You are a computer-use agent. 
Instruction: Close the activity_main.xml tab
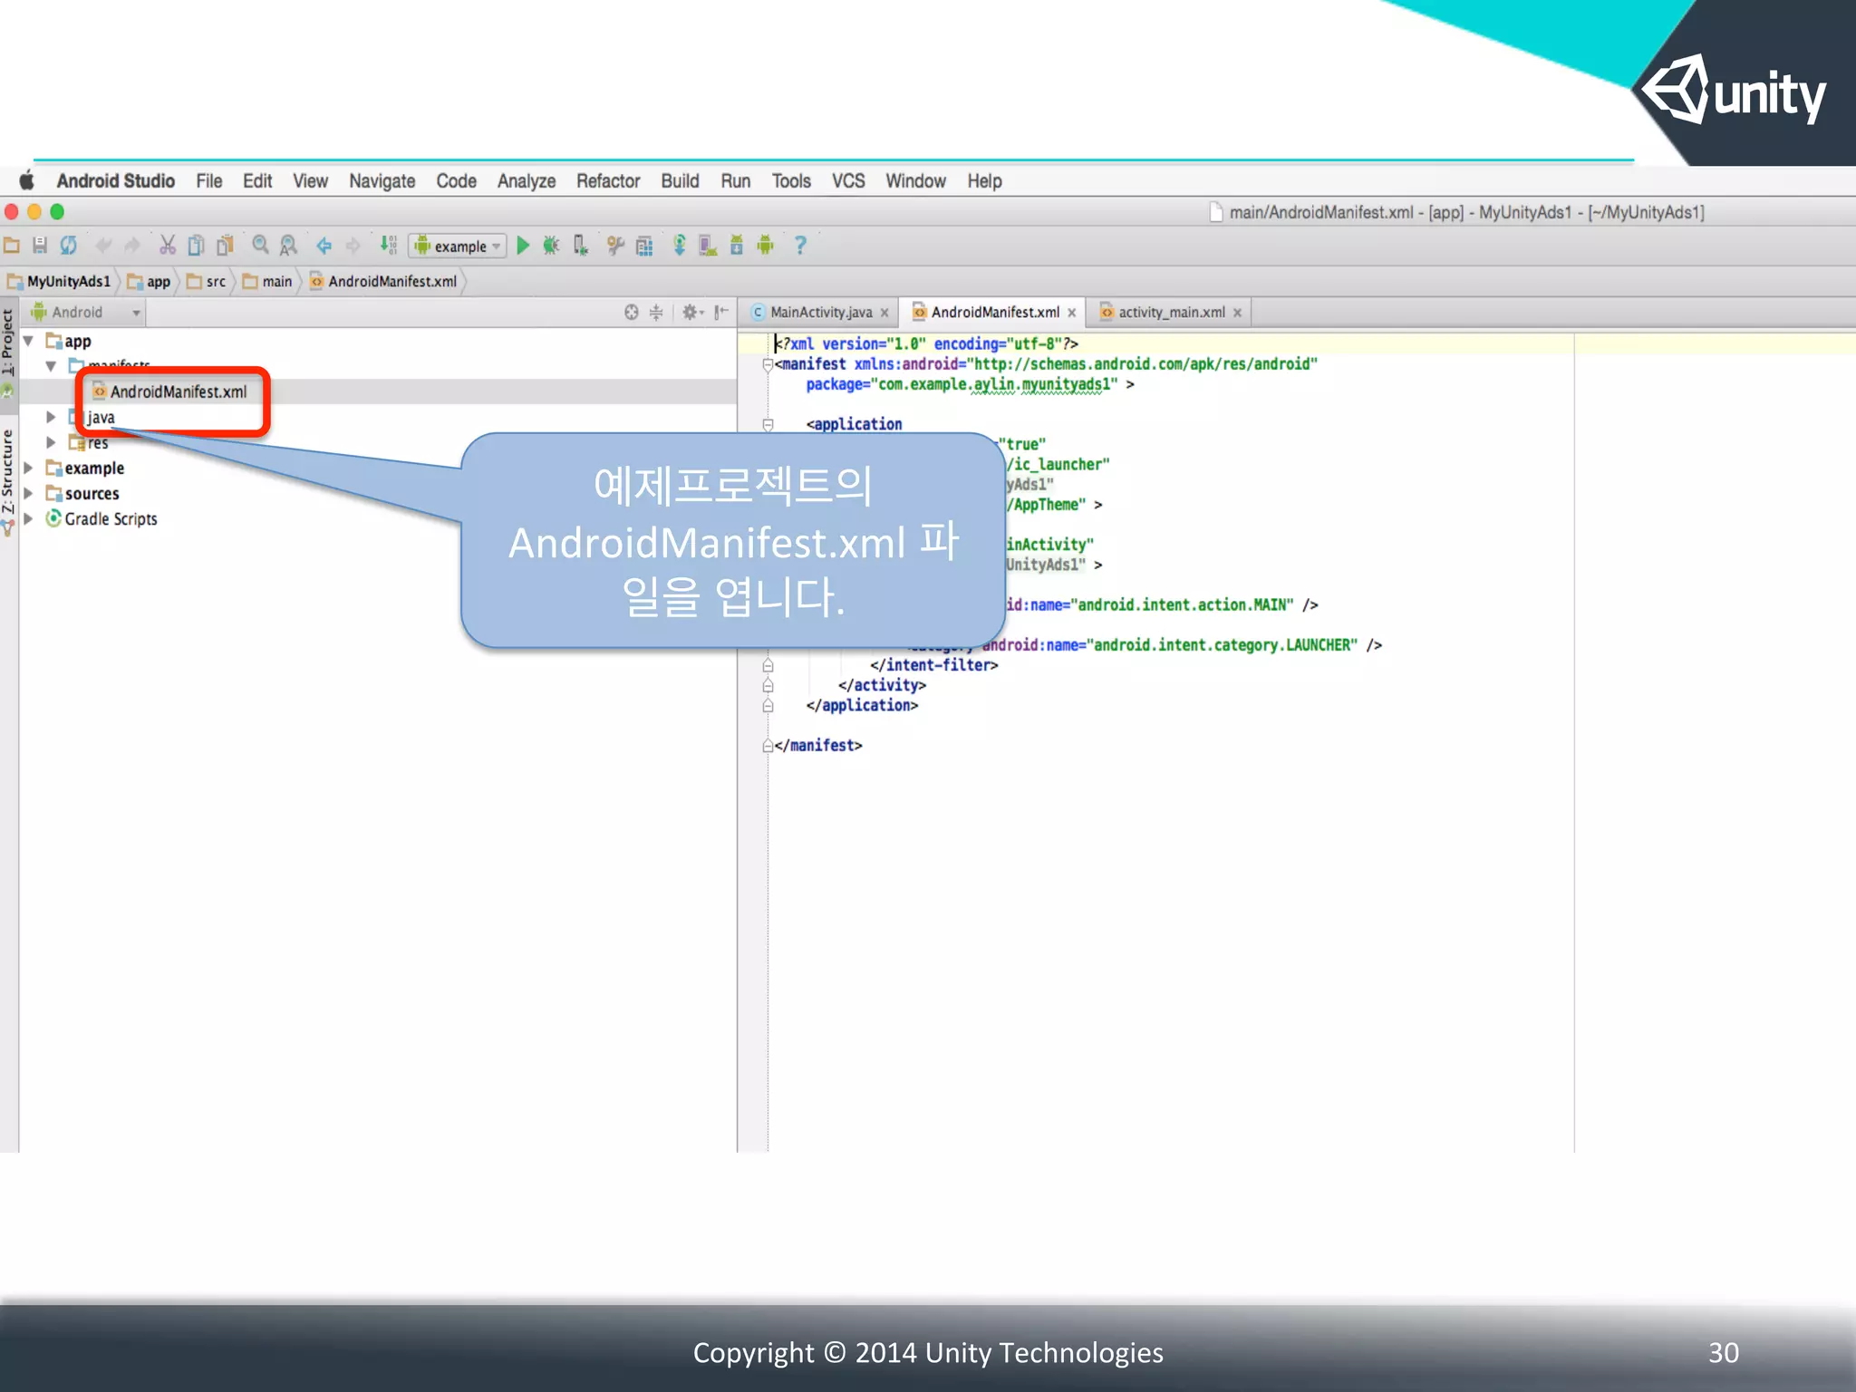pyautogui.click(x=1237, y=313)
